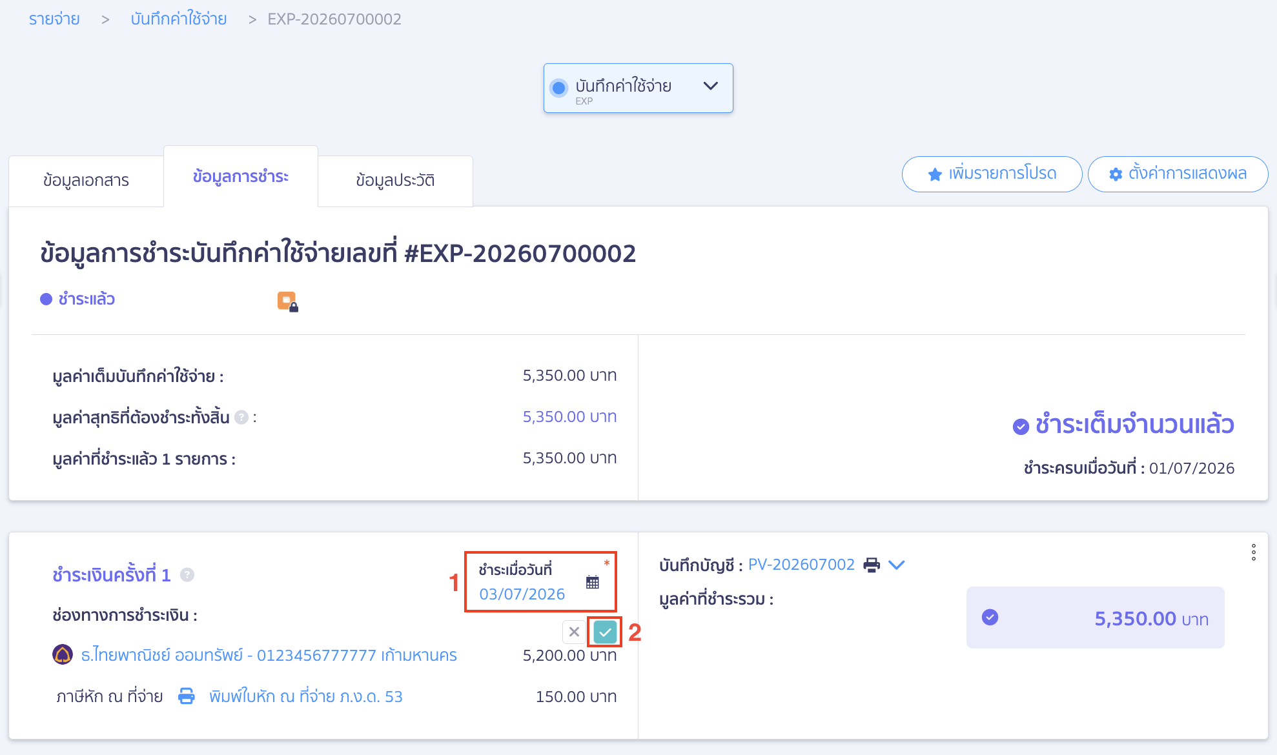Open the ข้อมูลประวัติ tab
This screenshot has height=755, width=1277.
395,181
